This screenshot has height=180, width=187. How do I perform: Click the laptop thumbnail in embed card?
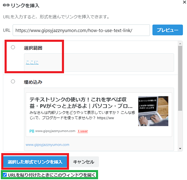pyautogui.click(x=153, y=111)
